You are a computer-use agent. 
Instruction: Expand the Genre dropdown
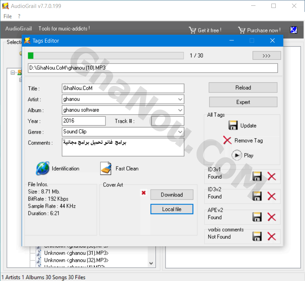(x=180, y=132)
